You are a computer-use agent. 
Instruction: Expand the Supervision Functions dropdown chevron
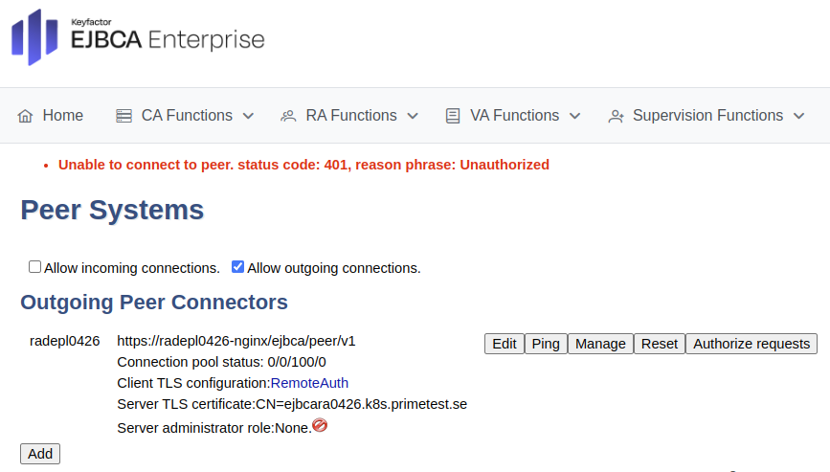pyautogui.click(x=799, y=116)
